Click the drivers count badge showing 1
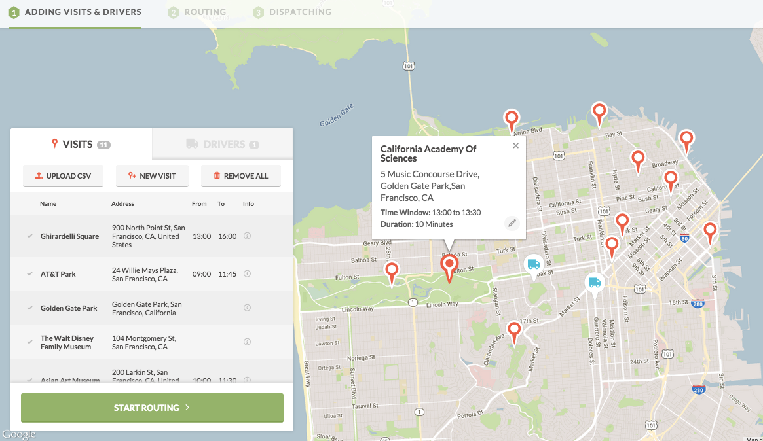763x441 pixels. [x=254, y=145]
